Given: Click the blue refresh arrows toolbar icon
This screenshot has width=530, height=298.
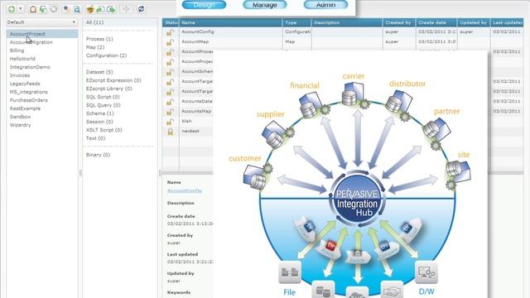Looking at the screenshot, I should click(141, 9).
